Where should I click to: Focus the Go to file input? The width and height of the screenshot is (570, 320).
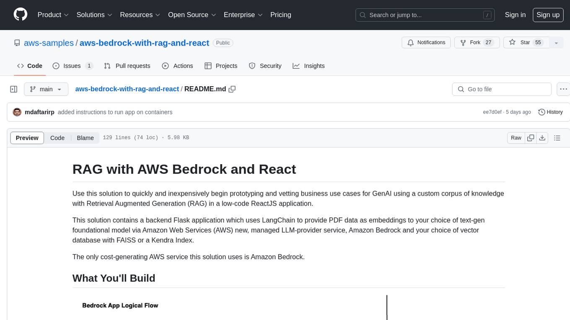(x=502, y=89)
